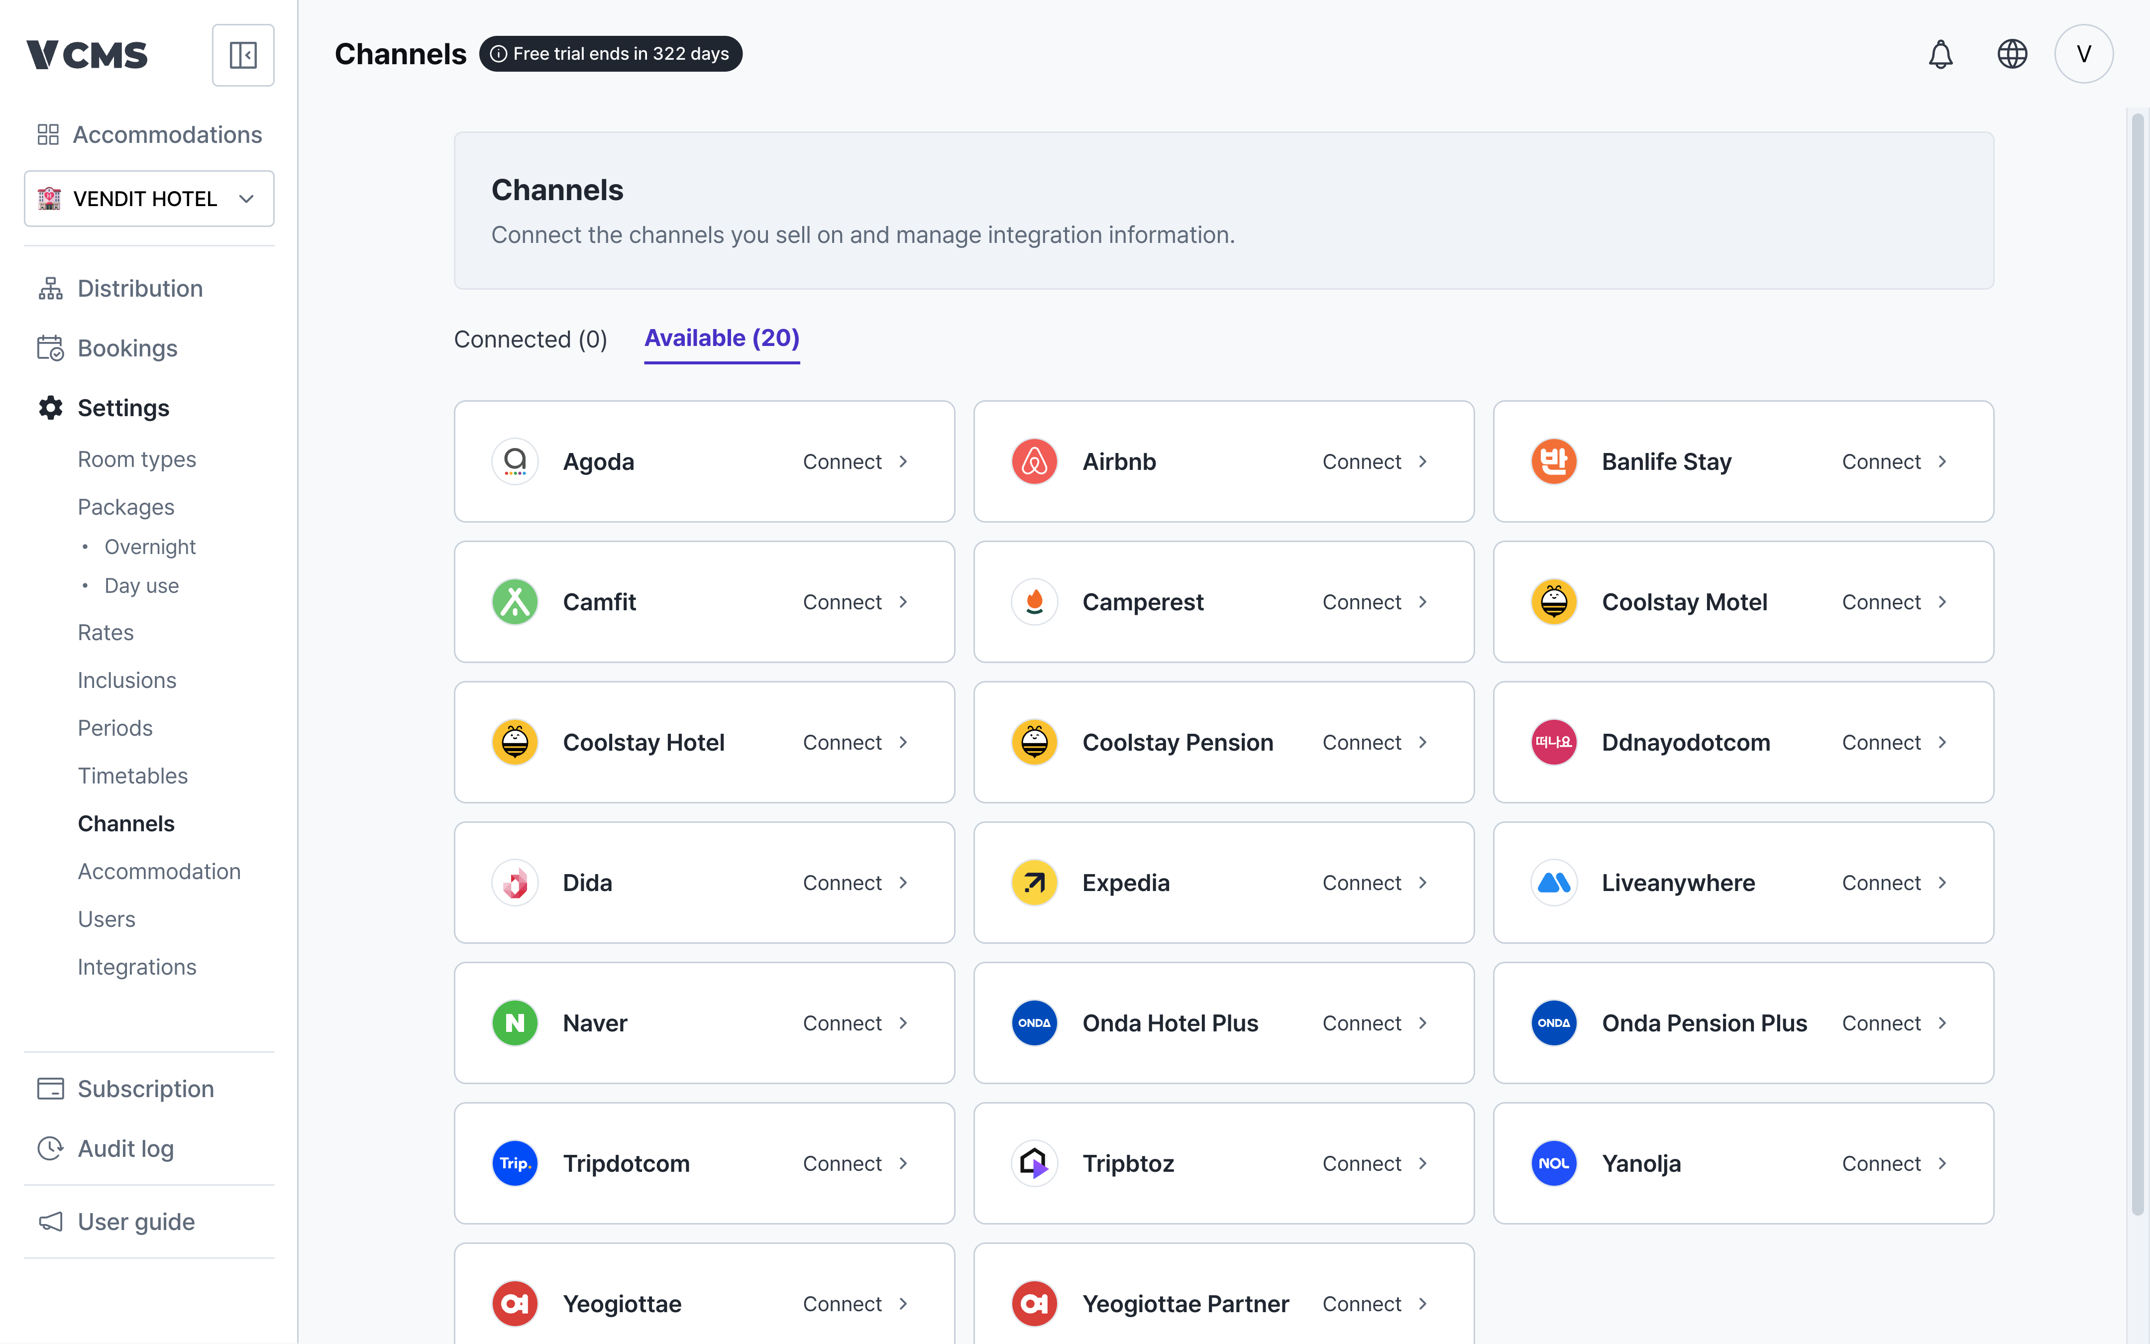Click the Naver N logo
Image resolution: width=2150 pixels, height=1344 pixels.
tap(515, 1023)
